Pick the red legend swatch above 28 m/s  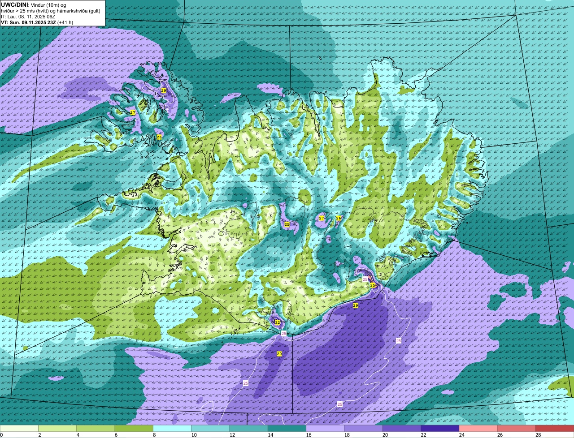point(555,429)
